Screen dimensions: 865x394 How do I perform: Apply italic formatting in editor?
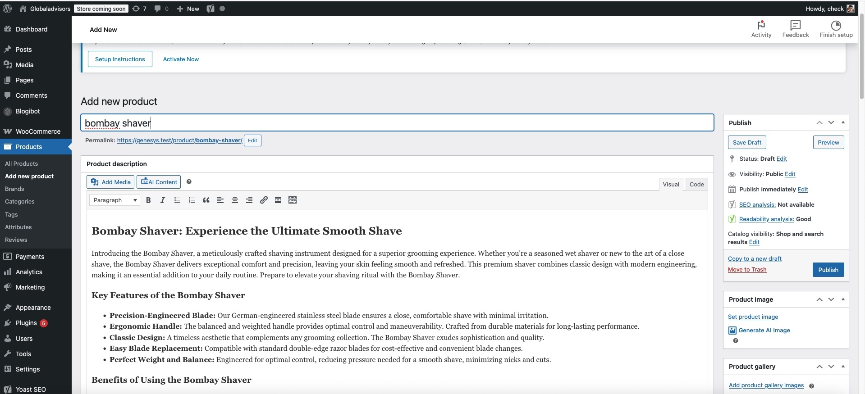(x=163, y=200)
